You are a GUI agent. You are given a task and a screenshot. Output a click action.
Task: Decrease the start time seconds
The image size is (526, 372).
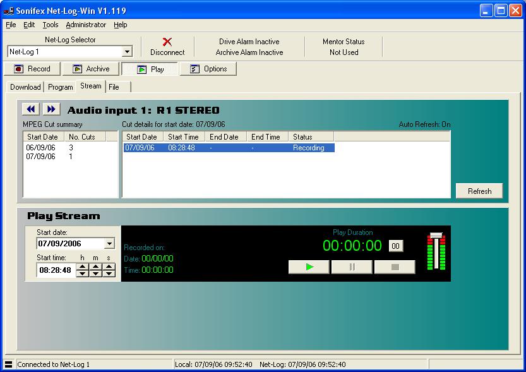109,273
